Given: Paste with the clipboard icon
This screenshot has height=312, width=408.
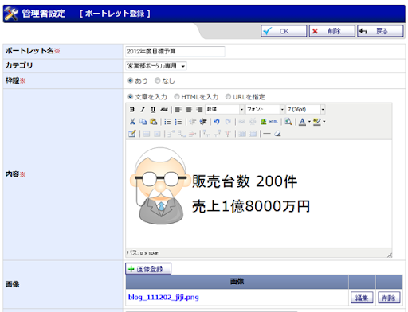Looking at the screenshot, I should click(153, 122).
